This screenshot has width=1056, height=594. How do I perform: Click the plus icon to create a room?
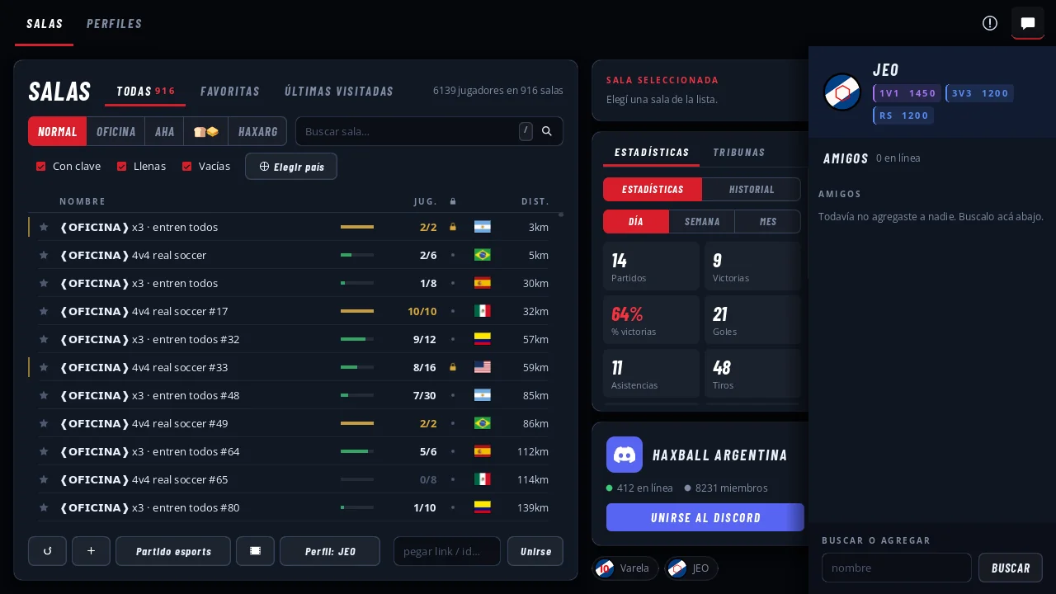(91, 551)
